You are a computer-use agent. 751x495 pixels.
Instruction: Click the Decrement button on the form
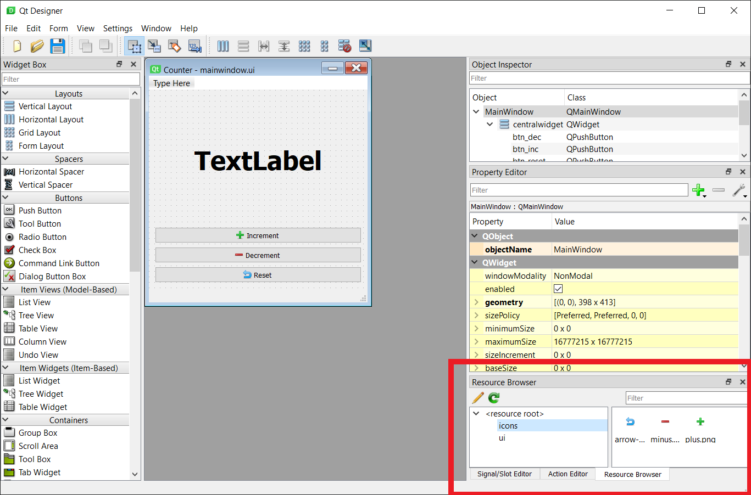tap(258, 255)
